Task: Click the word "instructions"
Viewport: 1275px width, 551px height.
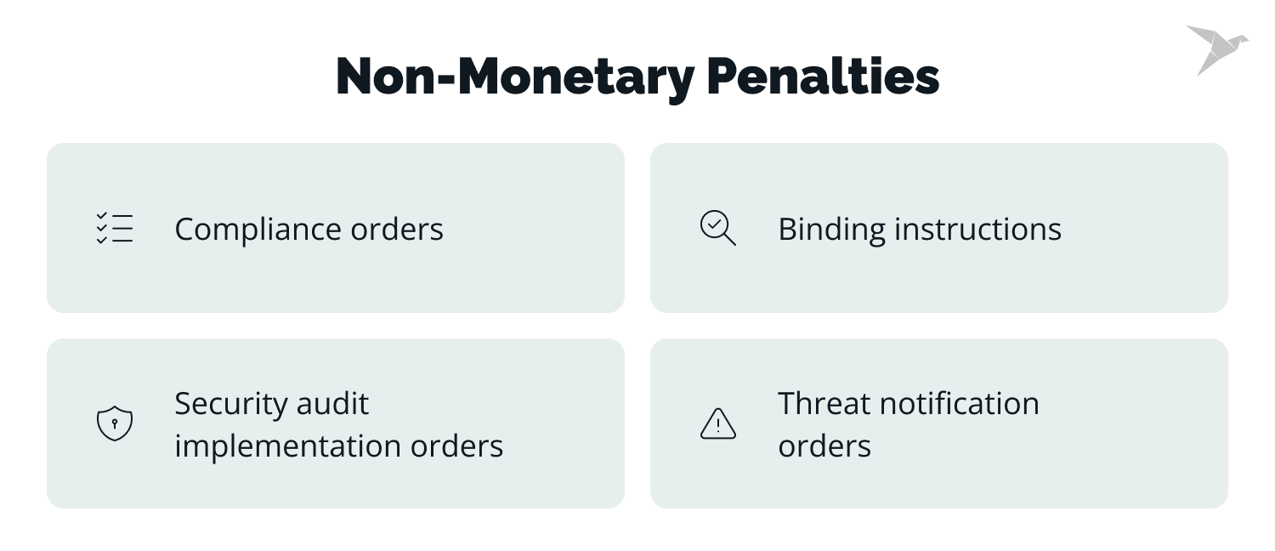Action: (977, 230)
